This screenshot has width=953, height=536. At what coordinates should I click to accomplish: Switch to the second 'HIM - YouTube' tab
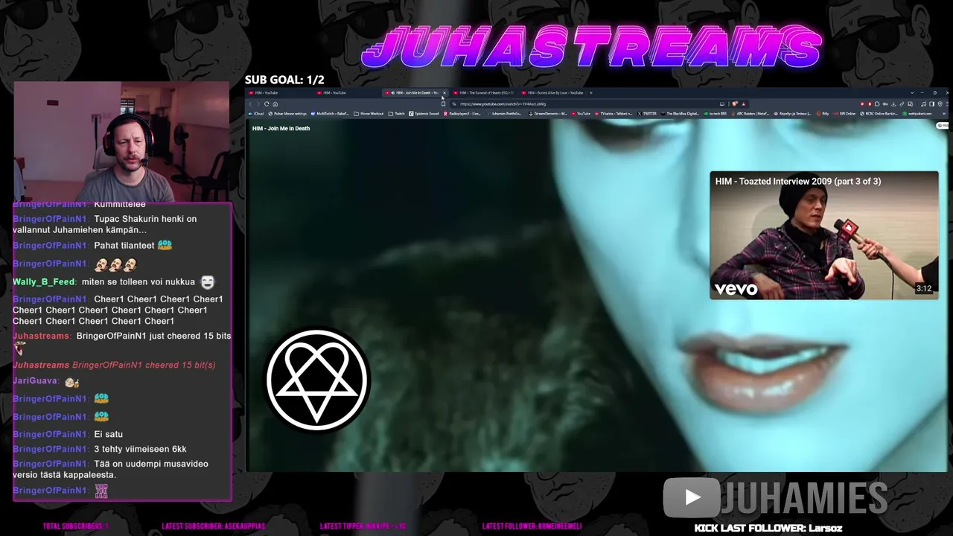click(x=348, y=93)
